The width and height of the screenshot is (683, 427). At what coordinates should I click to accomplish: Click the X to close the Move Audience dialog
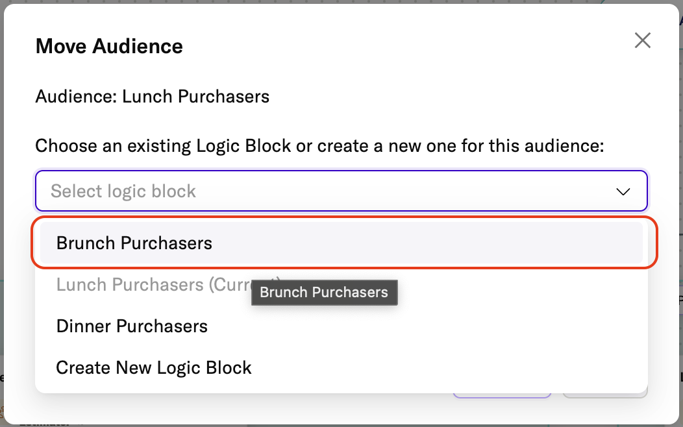point(642,40)
